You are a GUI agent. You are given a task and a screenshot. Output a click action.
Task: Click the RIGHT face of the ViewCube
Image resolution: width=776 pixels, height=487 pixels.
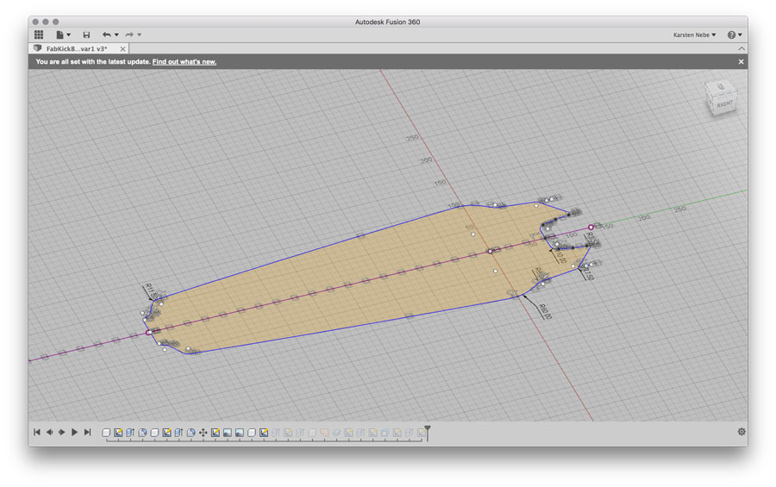[x=724, y=104]
